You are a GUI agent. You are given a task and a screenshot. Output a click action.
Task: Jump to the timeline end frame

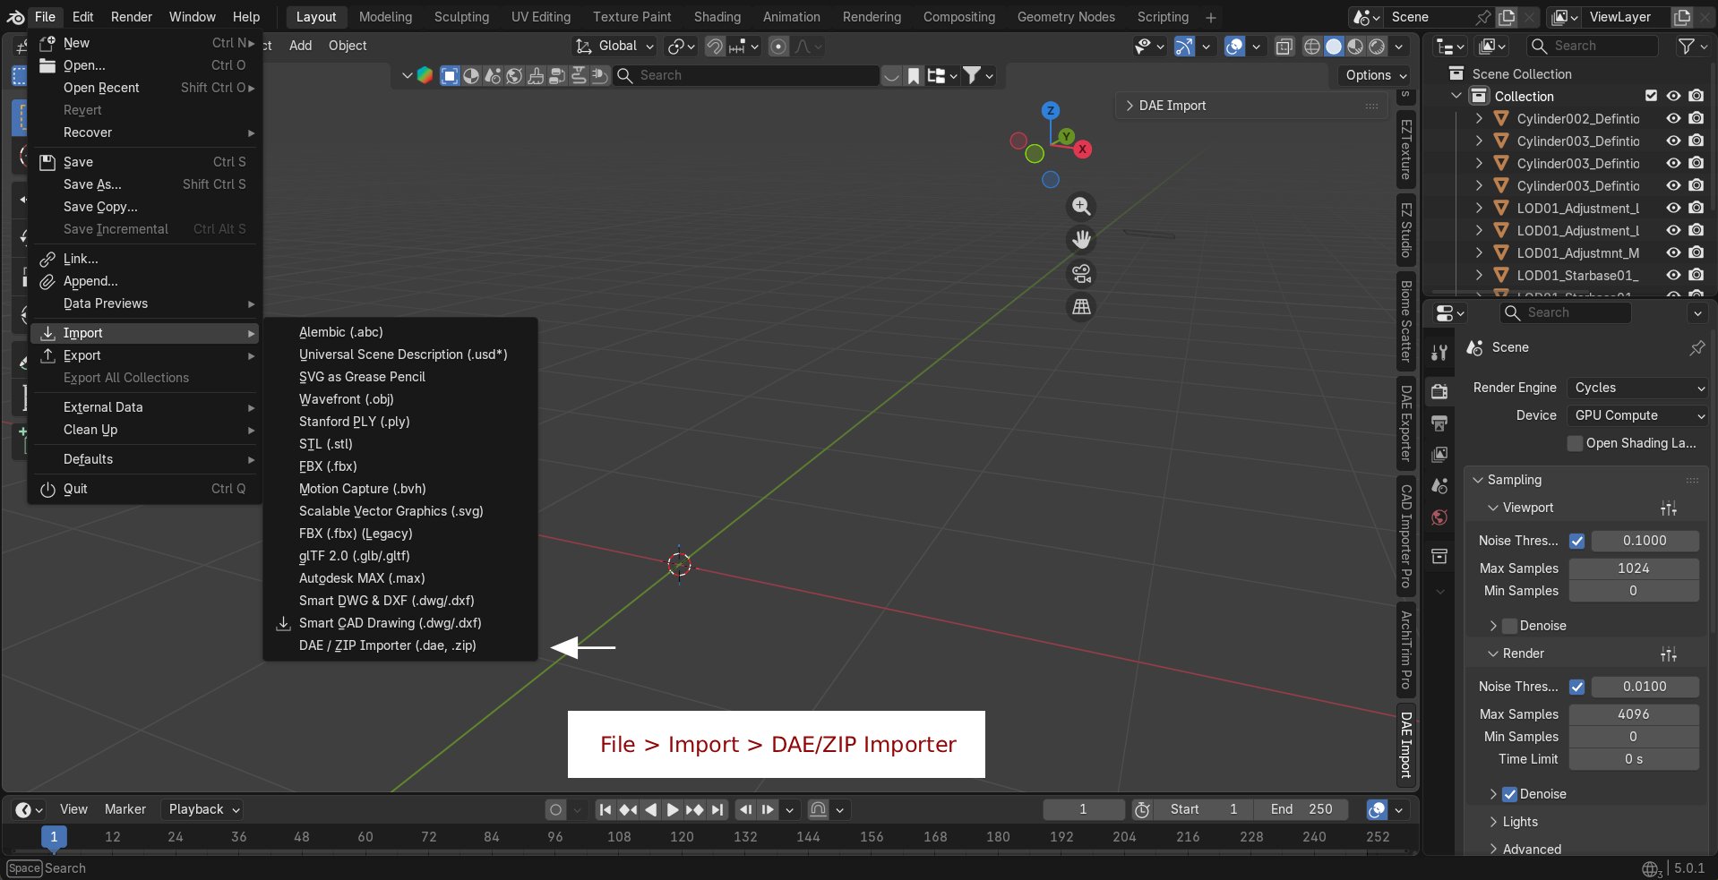(x=717, y=809)
